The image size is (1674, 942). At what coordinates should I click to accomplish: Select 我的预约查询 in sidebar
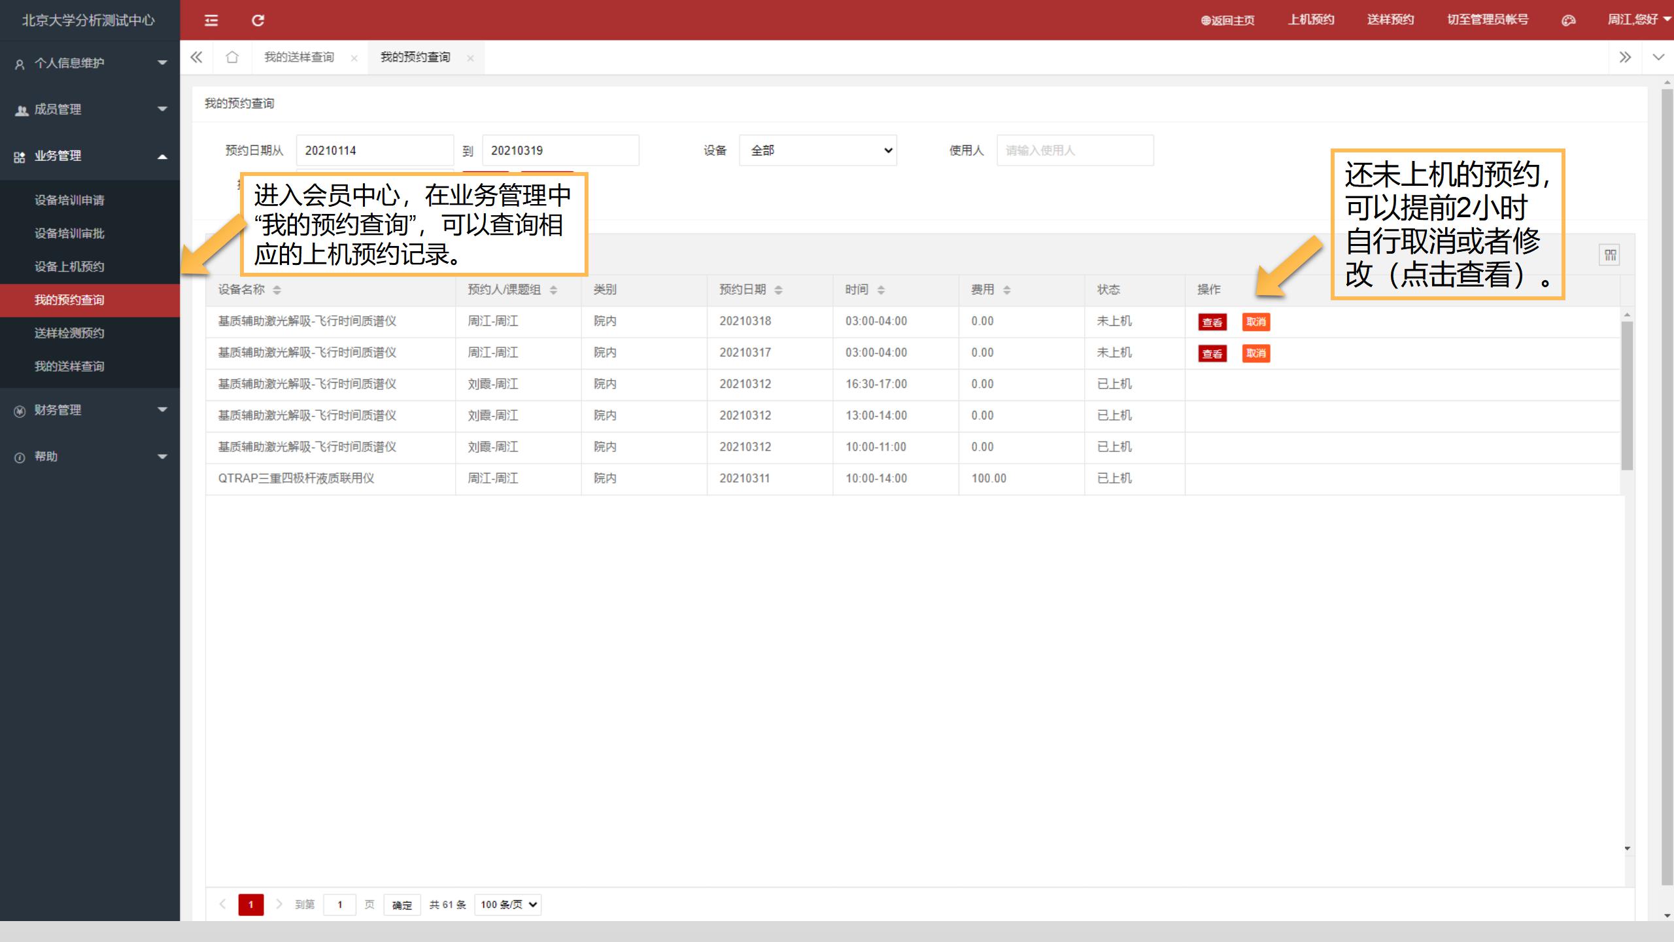point(90,300)
